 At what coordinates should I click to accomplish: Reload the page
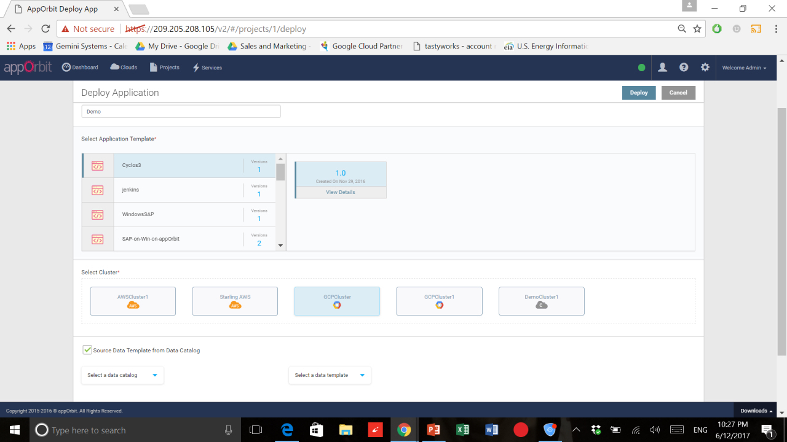click(x=45, y=29)
